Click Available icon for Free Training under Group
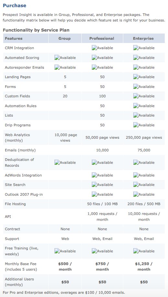The image size is (168, 297). pyautogui.click(x=65, y=251)
